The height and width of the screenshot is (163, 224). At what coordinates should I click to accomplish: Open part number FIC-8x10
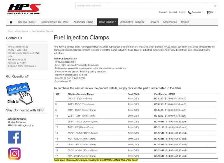(158, 110)
